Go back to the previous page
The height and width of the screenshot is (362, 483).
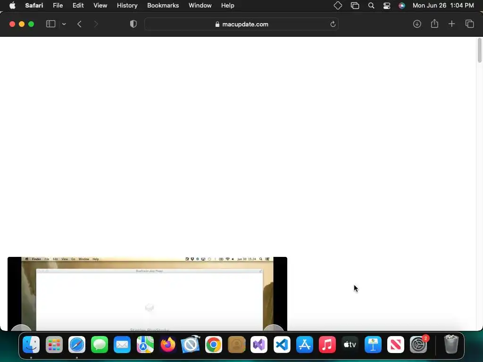[79, 24]
